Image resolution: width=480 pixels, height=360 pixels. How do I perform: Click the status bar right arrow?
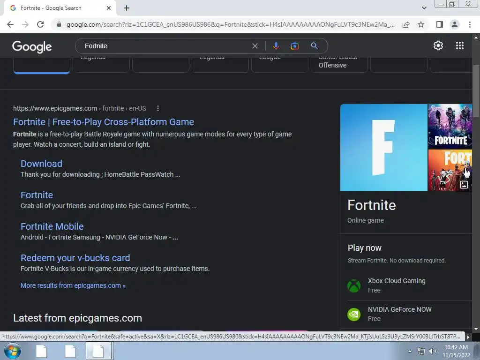click(x=468, y=337)
